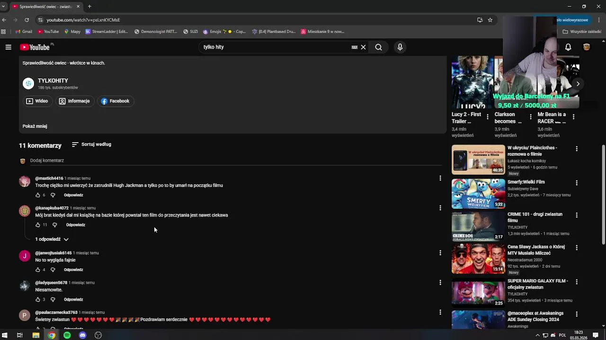
Task: Reply to @maxtich4416 with Odpowiedz
Action: pyautogui.click(x=73, y=195)
